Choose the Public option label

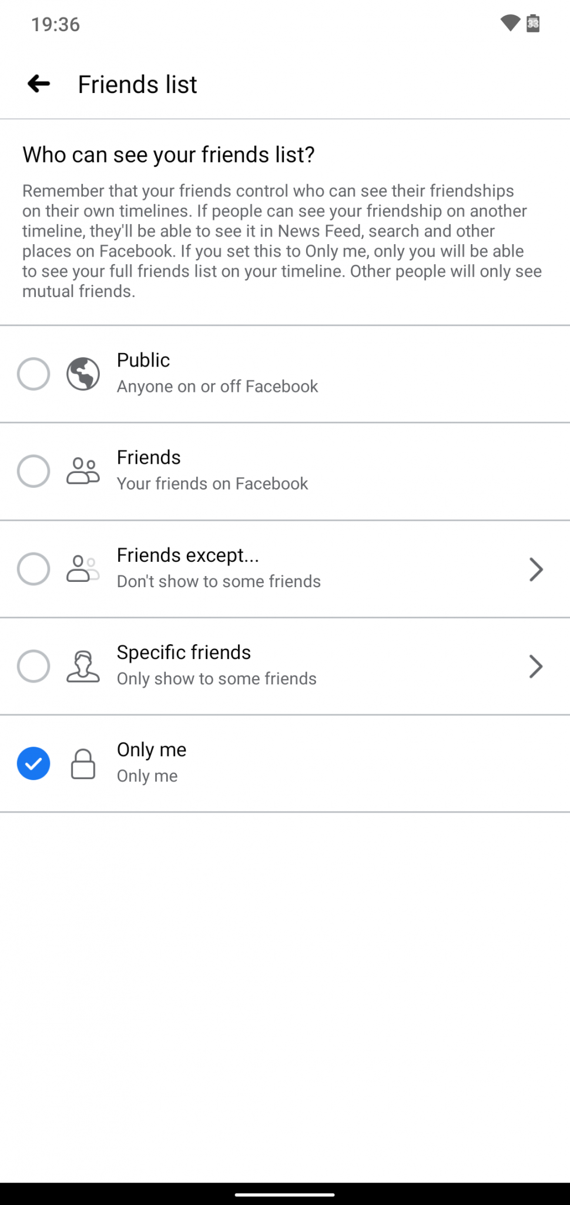(143, 360)
